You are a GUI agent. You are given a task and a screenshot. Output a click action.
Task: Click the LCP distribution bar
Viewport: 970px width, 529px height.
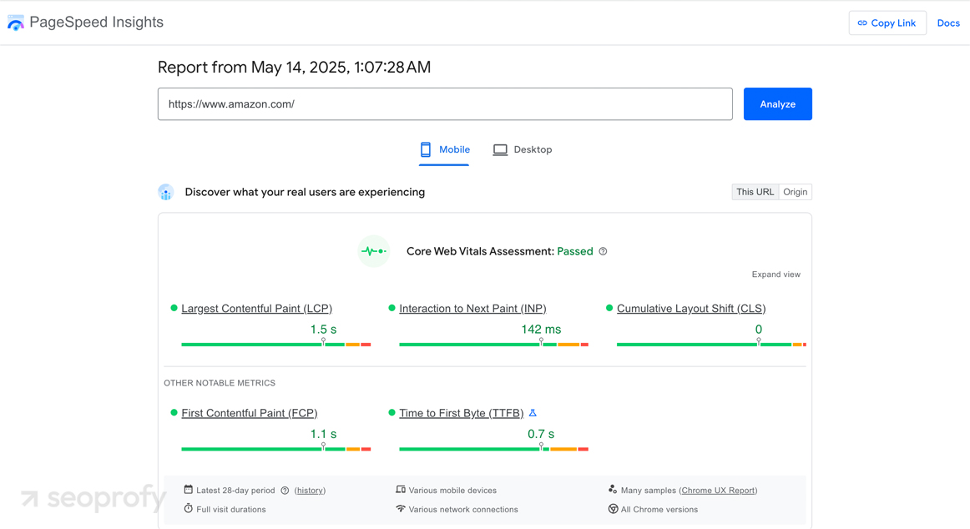coord(276,345)
